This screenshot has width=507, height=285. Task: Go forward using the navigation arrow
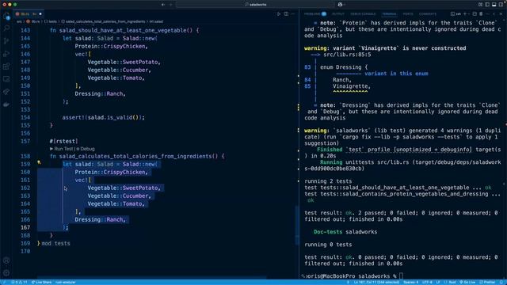[171, 5]
